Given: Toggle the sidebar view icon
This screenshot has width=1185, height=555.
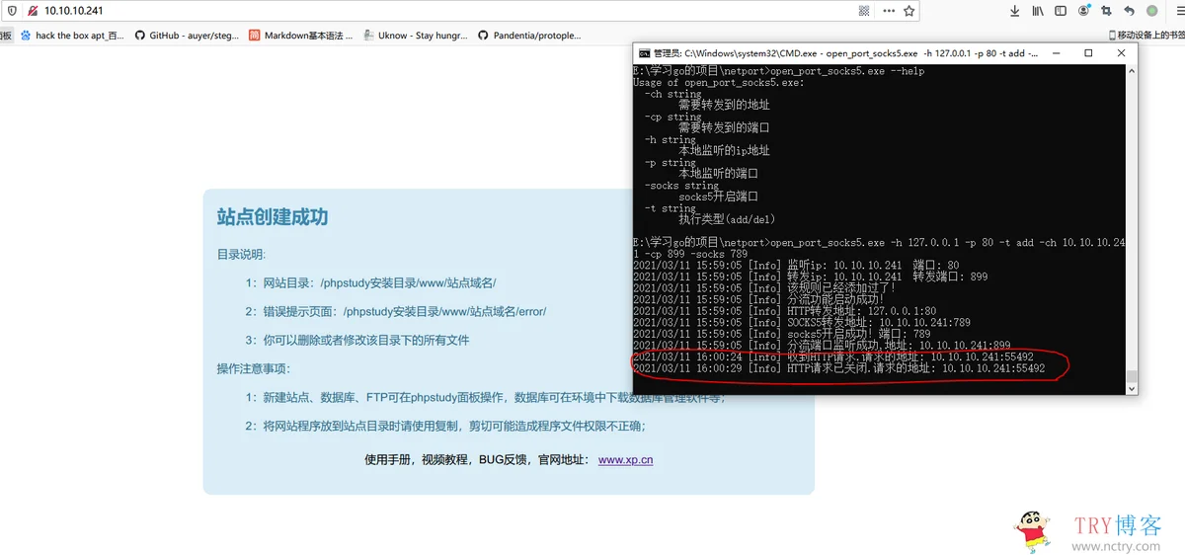Looking at the screenshot, I should (1061, 11).
